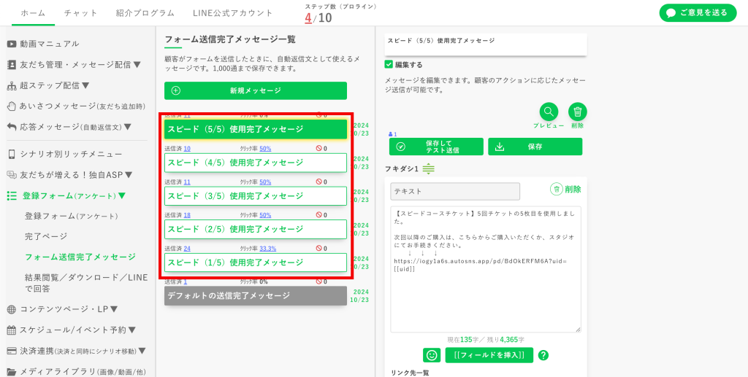
Task: Open 結果閲覧／ダウンロード／LINEで回答 item
Action: [x=86, y=283]
